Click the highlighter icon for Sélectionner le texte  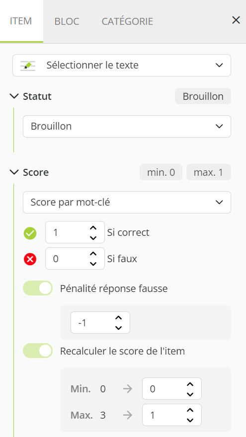click(x=28, y=66)
